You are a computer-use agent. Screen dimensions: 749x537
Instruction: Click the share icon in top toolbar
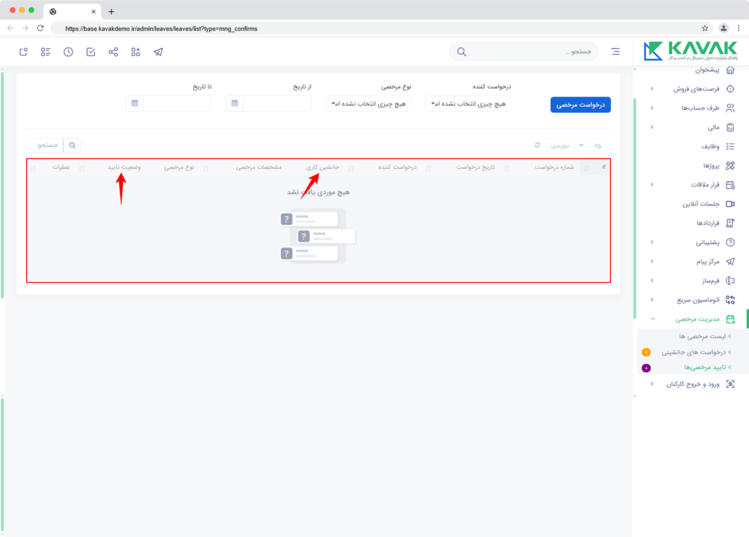click(113, 52)
